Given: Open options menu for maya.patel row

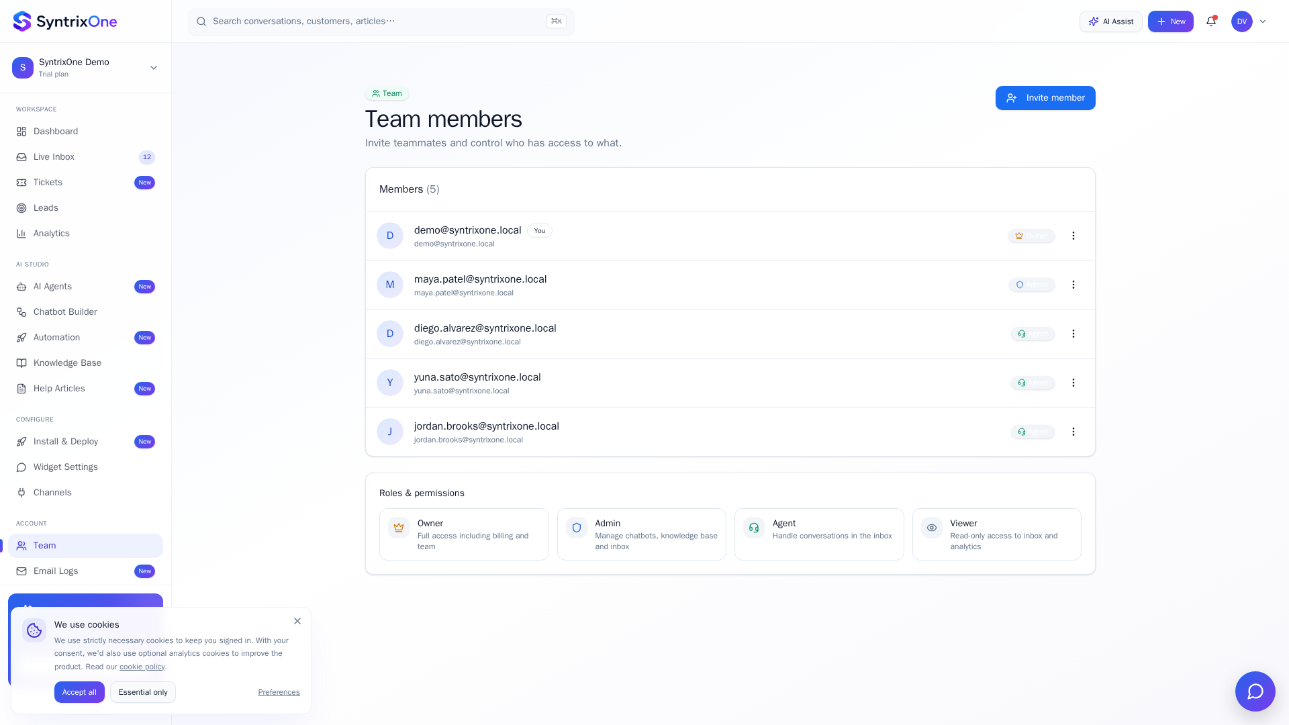Looking at the screenshot, I should pyautogui.click(x=1073, y=285).
